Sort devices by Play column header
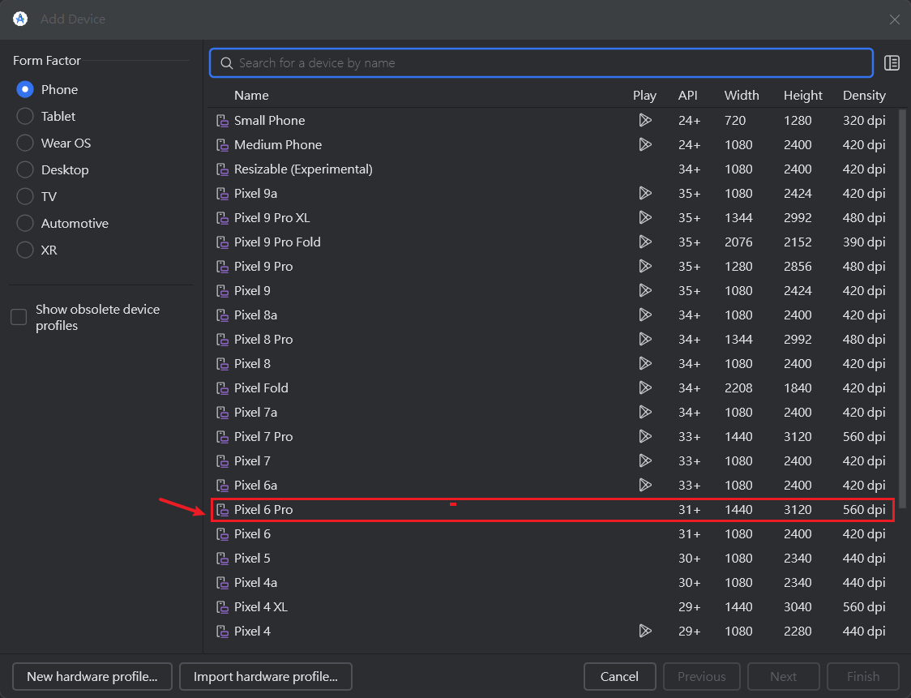The width and height of the screenshot is (911, 698). click(644, 96)
